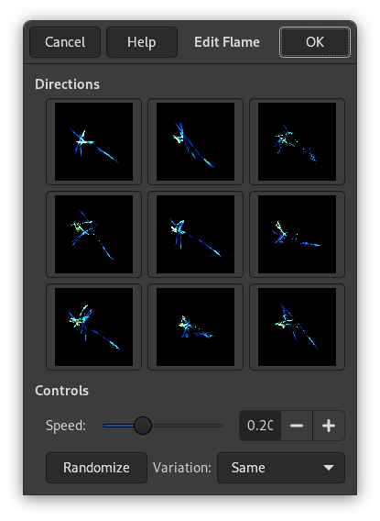Image resolution: width=380 pixels, height=521 pixels.
Task: Select the top-left flame direction preview
Action: pos(93,141)
